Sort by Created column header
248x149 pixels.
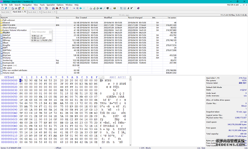(92, 17)
